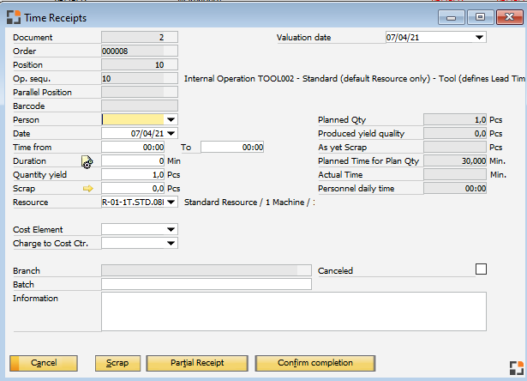The width and height of the screenshot is (527, 381).
Task: Click the Time from input field
Action: click(x=133, y=148)
